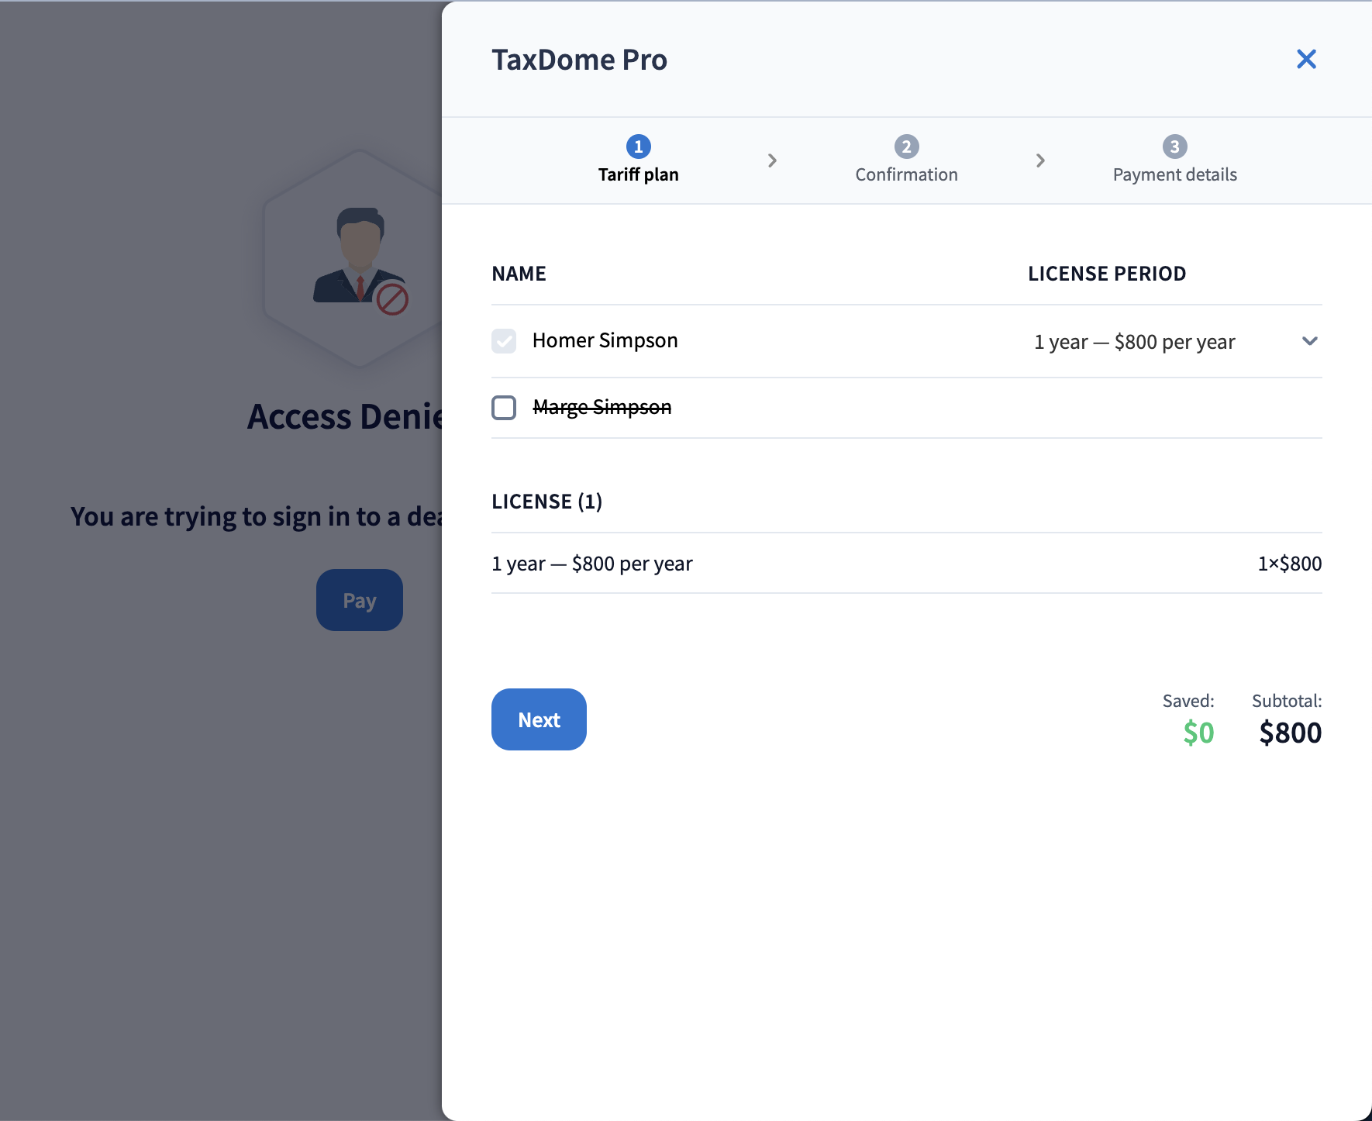
Task: Click the dimmed Pay button
Action: coord(360,600)
